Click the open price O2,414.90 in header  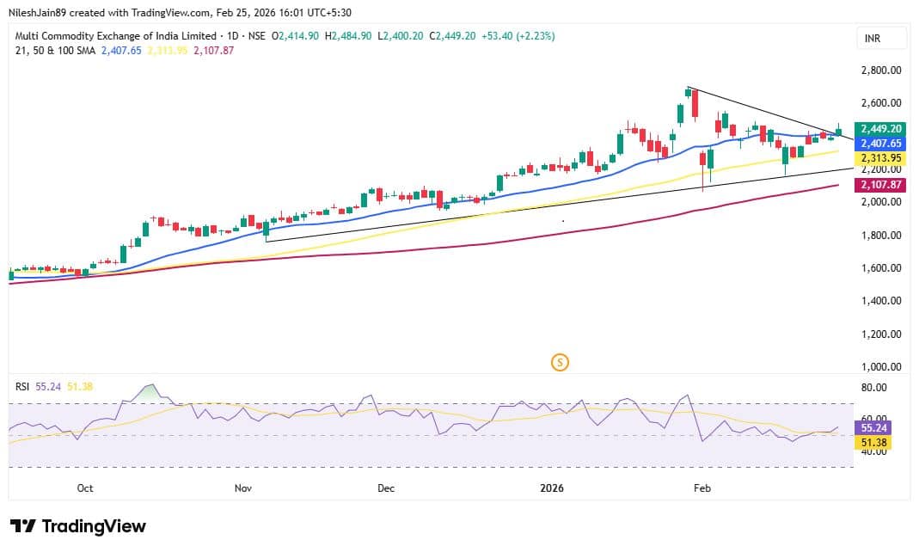click(296, 36)
